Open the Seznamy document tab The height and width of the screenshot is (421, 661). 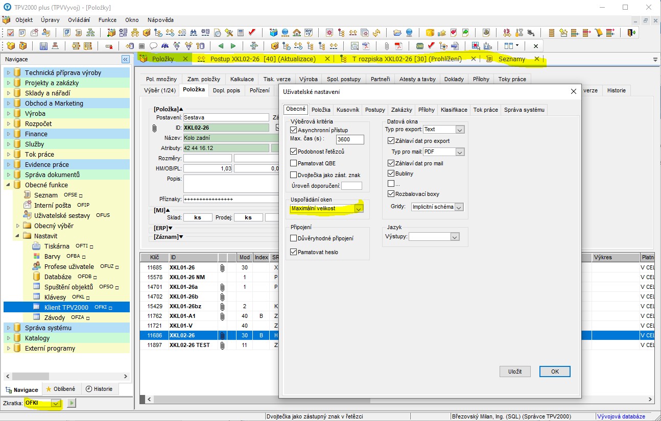click(x=512, y=59)
